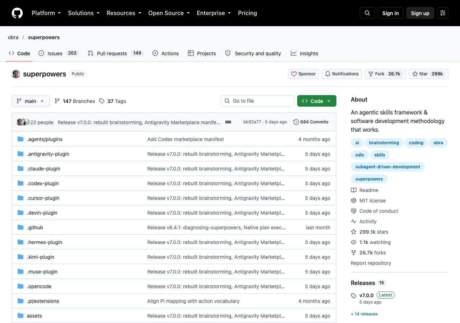Focus the Go to file search field
This screenshot has height=323, width=460.
click(x=258, y=101)
